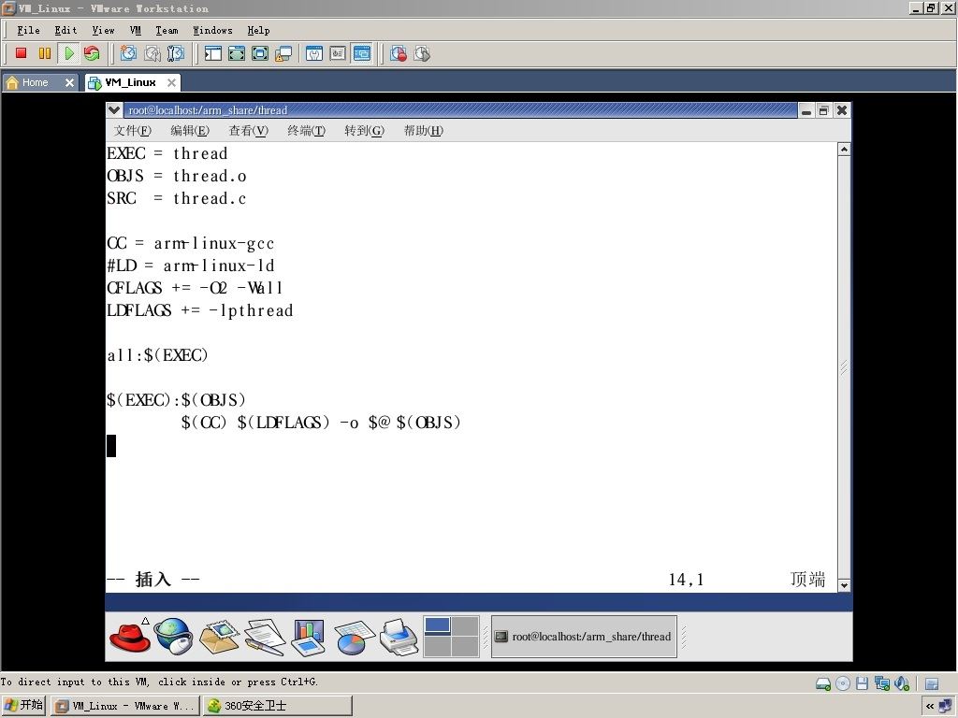Open the VMware Help menu
This screenshot has height=718, width=958.
pos(258,30)
